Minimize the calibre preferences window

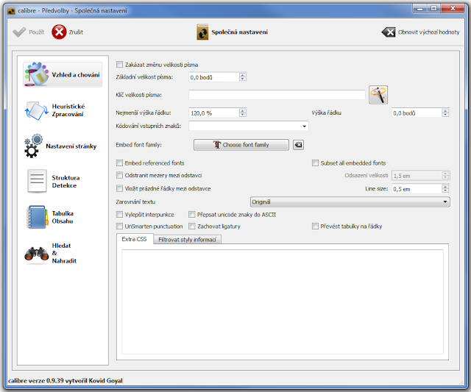click(x=420, y=8)
